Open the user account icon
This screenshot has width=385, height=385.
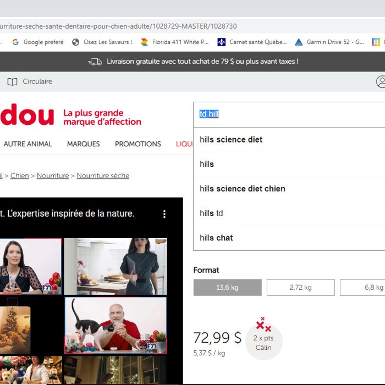coord(381,81)
